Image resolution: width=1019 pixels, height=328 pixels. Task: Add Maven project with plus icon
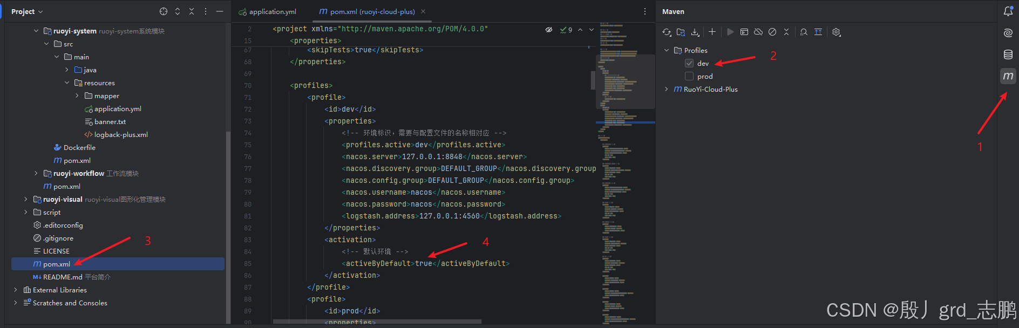(x=712, y=32)
